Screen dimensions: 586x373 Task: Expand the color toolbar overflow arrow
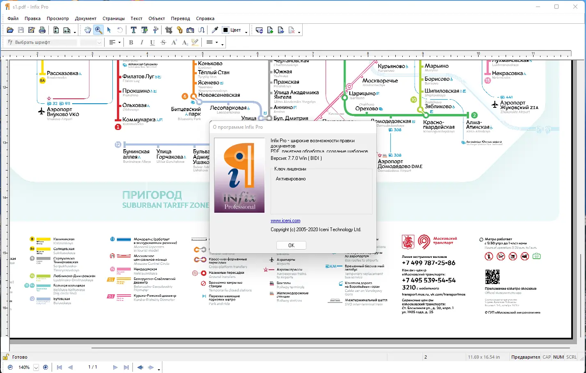tap(246, 32)
